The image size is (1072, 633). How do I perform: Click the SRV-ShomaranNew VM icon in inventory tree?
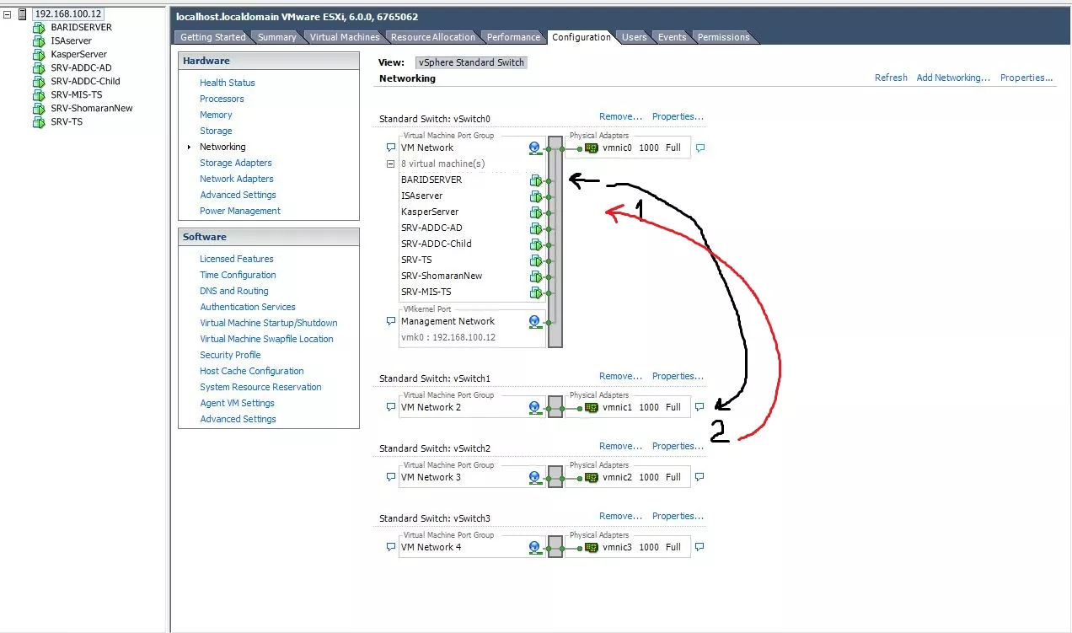38,109
